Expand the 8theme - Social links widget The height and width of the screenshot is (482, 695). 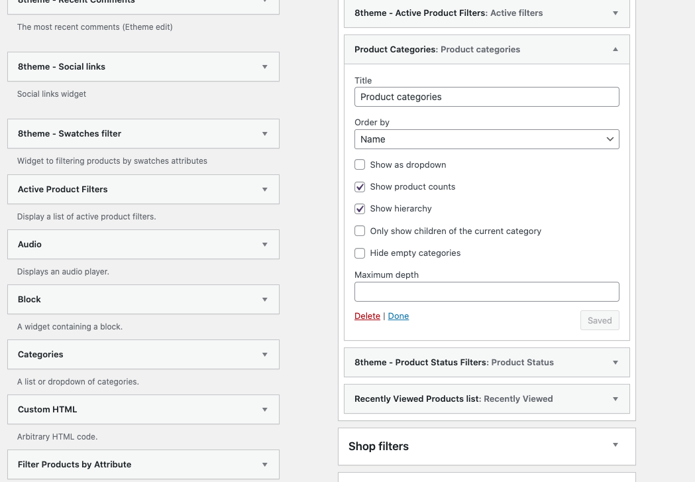pyautogui.click(x=264, y=67)
